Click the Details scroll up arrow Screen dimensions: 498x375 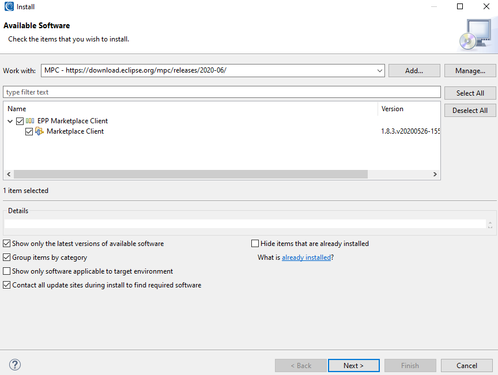(x=490, y=222)
